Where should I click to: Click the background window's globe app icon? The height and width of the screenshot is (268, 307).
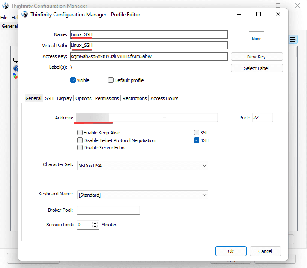click(x=6, y=6)
